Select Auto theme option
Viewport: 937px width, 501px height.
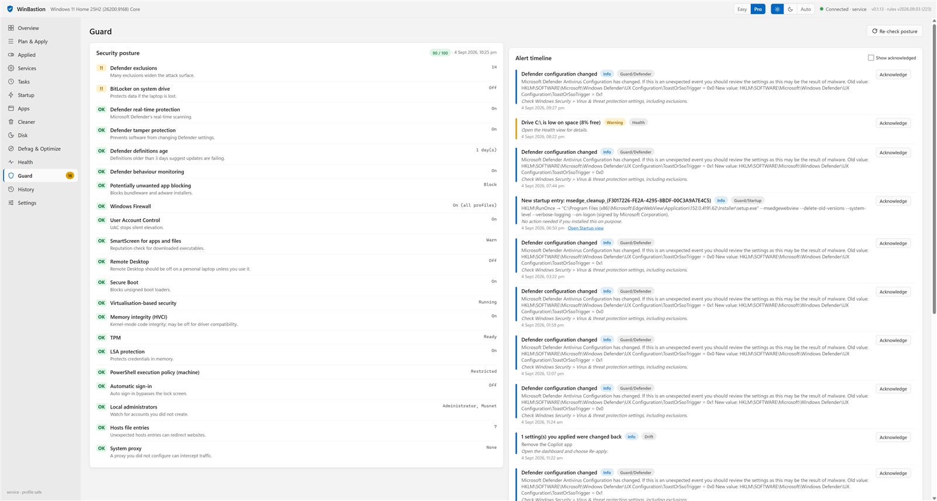pyautogui.click(x=806, y=9)
